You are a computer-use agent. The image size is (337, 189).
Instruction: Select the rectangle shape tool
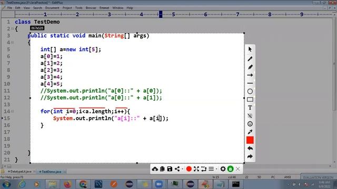click(250, 100)
